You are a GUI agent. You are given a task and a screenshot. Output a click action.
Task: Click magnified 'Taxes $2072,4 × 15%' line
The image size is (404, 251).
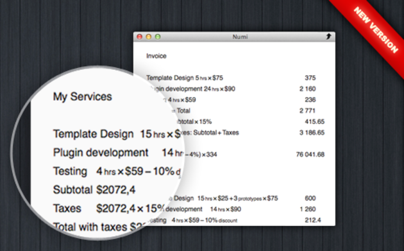(109, 209)
